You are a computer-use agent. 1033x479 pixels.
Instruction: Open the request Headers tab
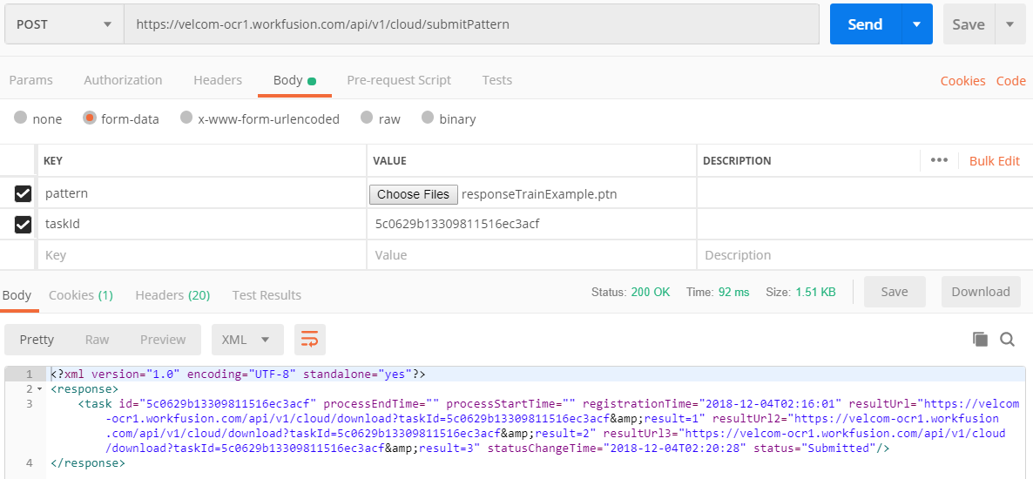pos(218,80)
